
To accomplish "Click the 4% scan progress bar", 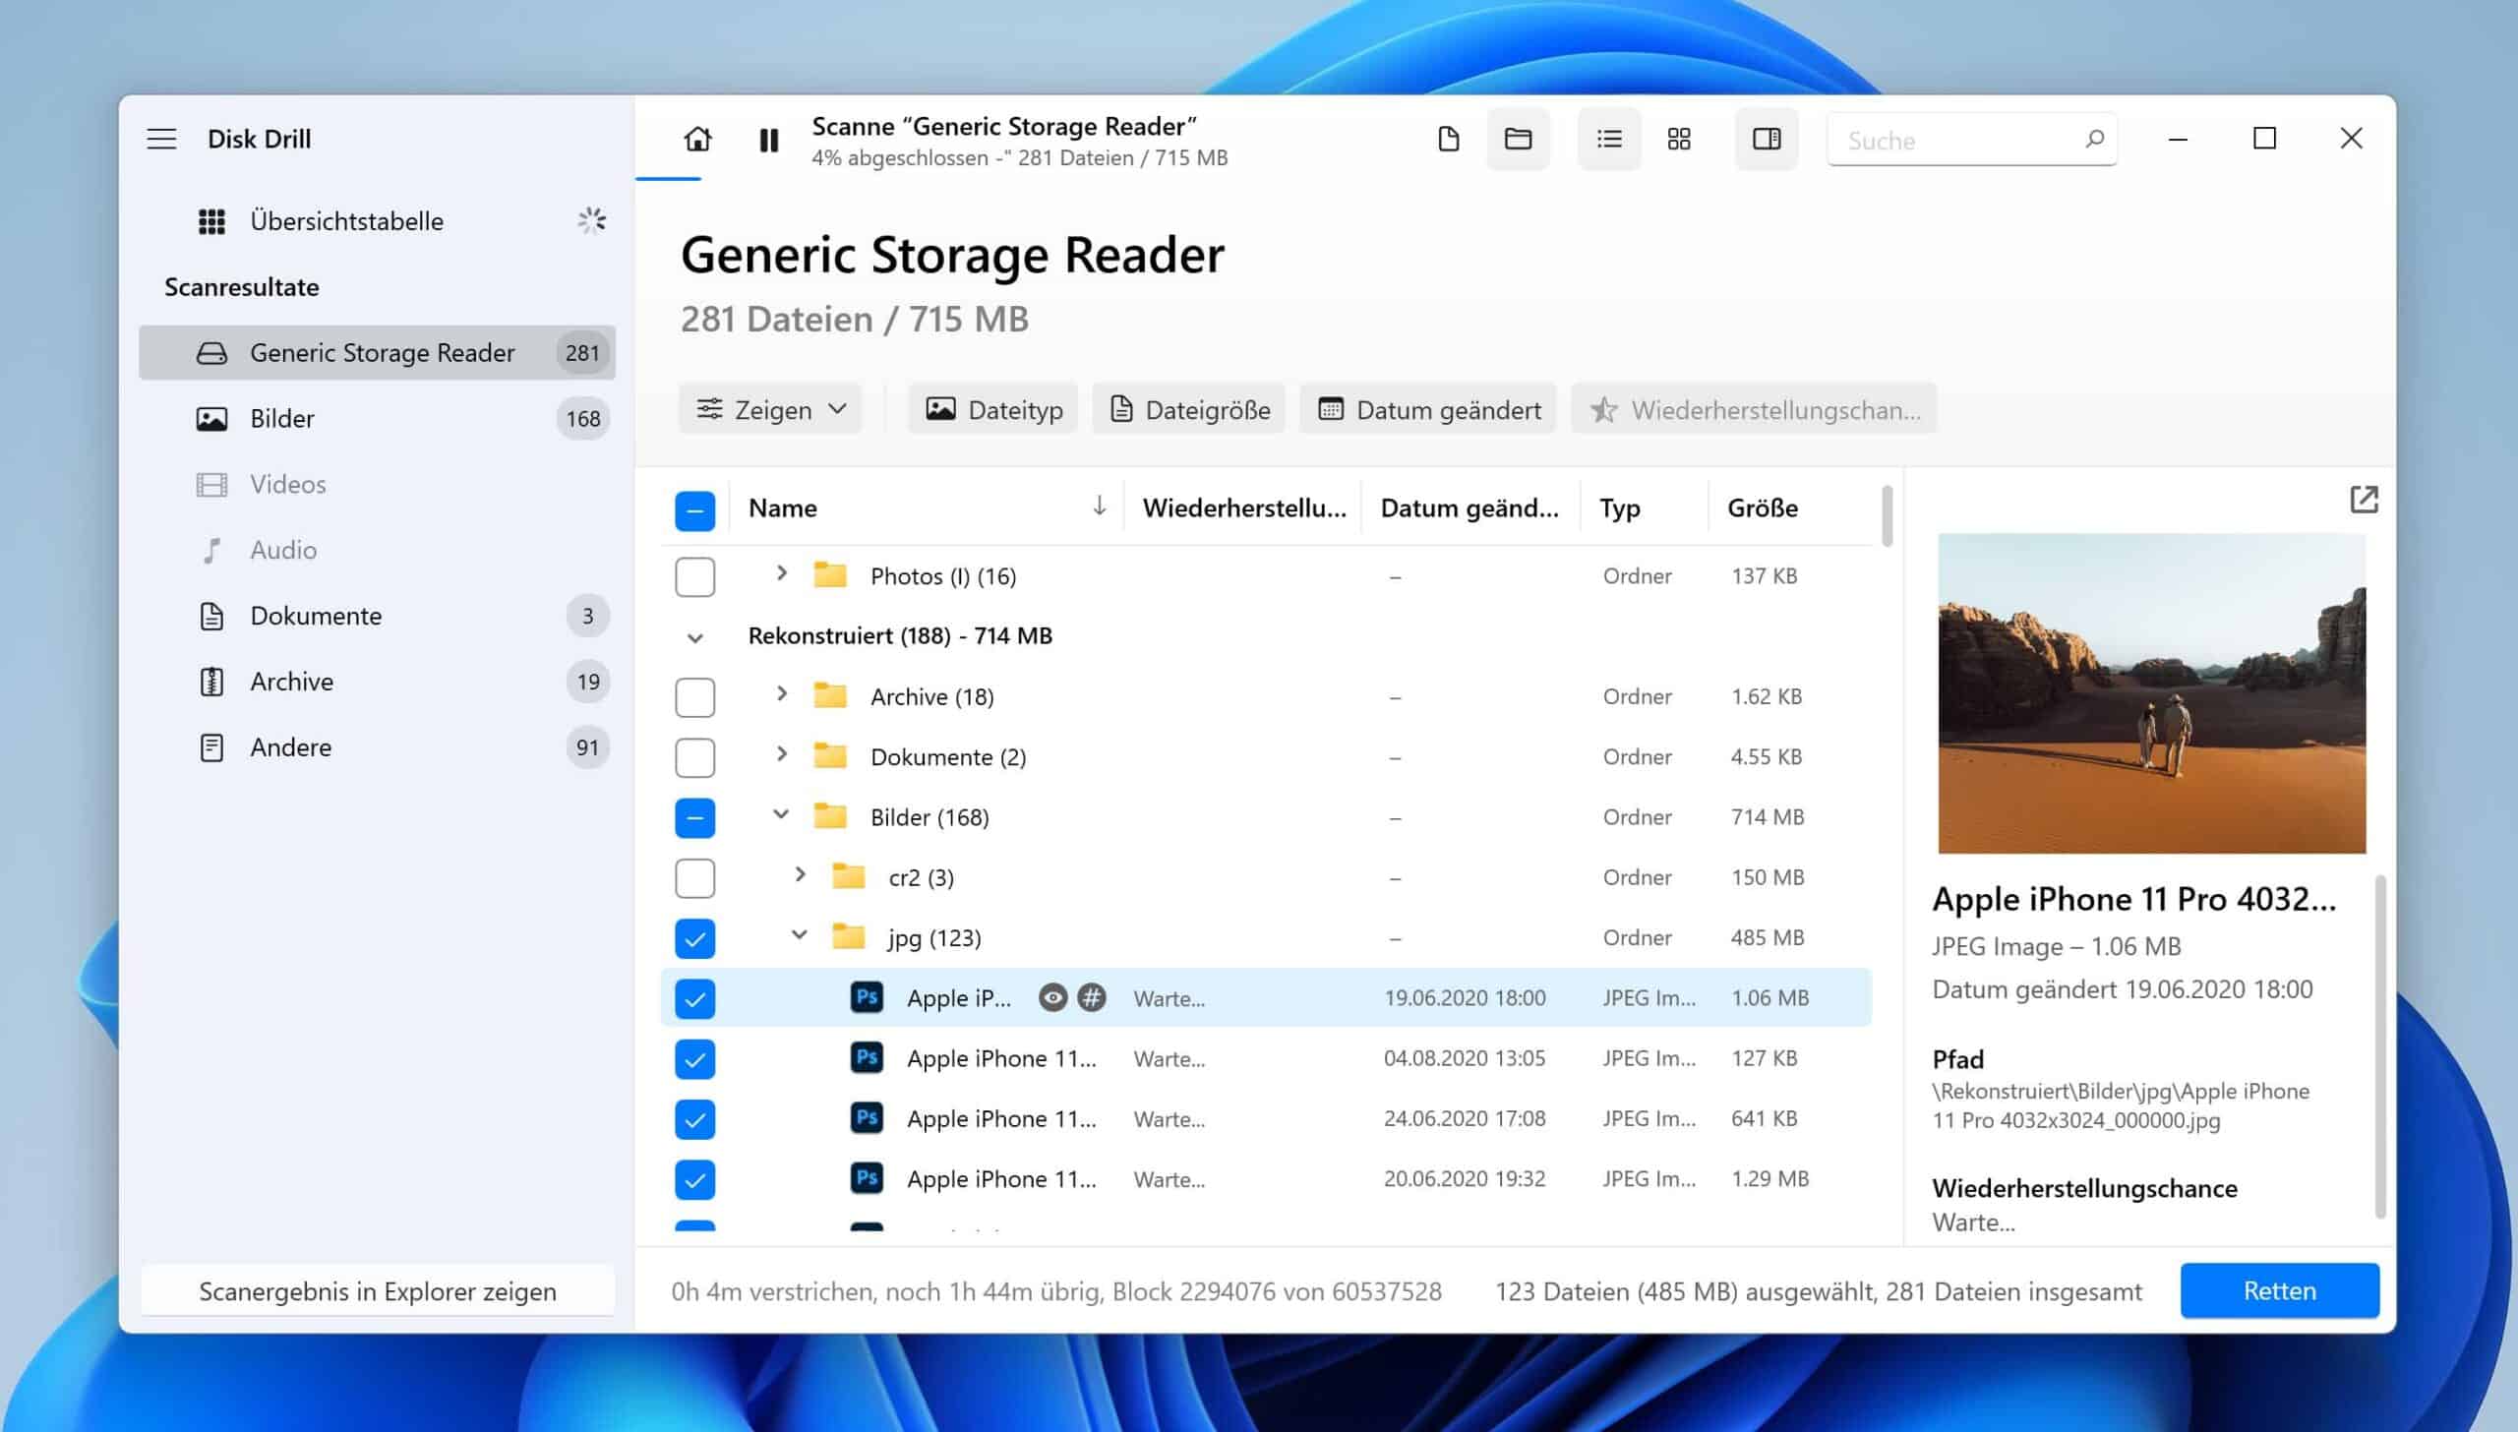I will (x=669, y=179).
